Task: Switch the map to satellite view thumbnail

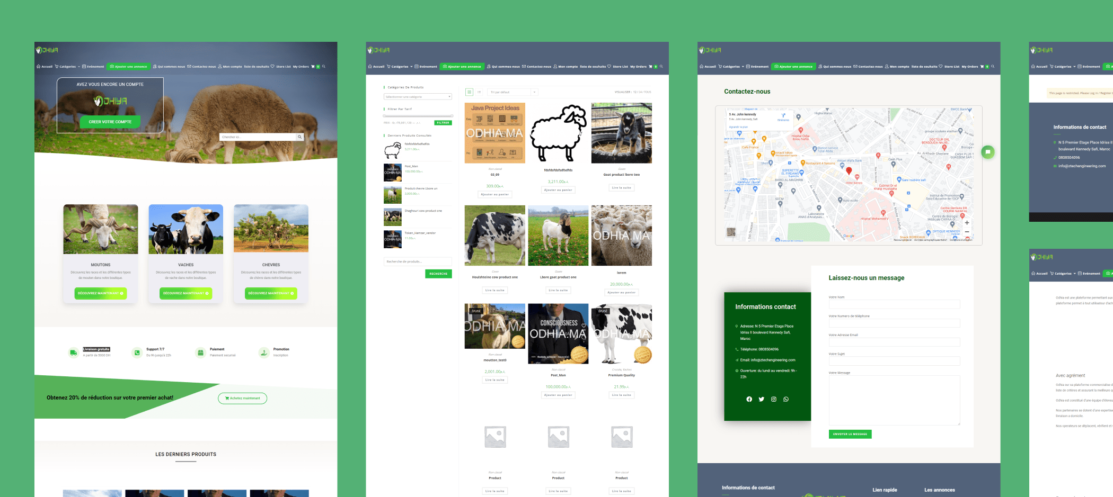Action: tap(731, 232)
